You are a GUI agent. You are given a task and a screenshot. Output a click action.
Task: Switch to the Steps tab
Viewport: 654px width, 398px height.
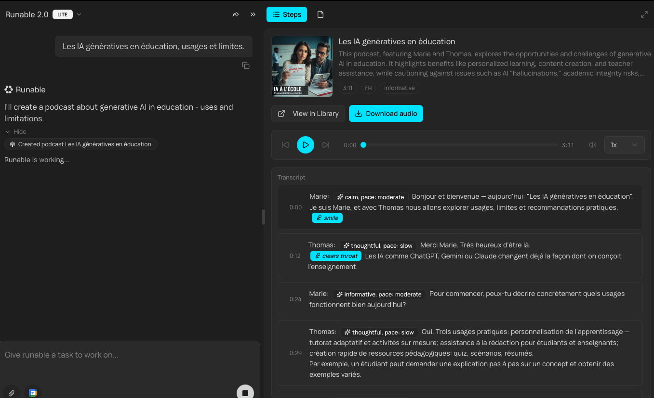(287, 14)
